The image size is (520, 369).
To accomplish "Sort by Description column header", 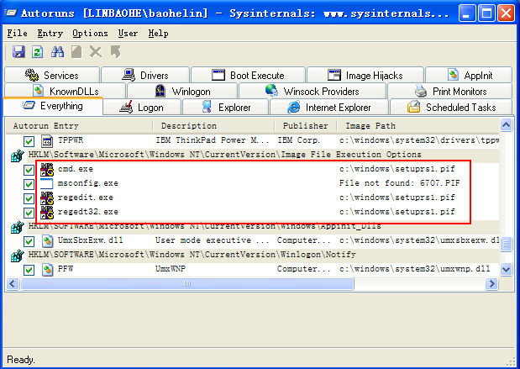I will point(213,126).
